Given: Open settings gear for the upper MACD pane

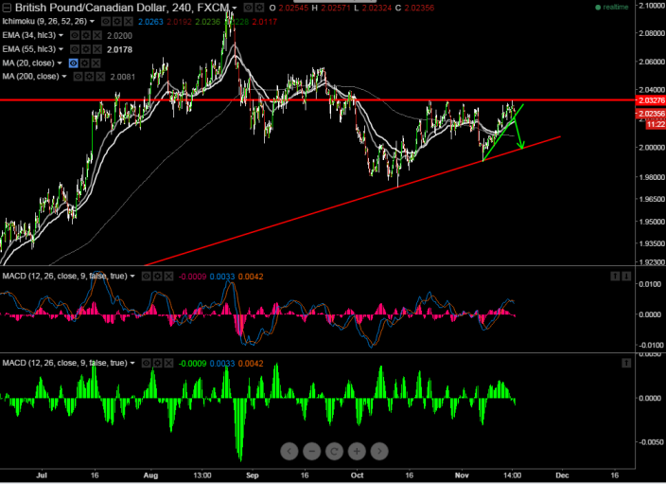Looking at the screenshot, I should [x=158, y=277].
